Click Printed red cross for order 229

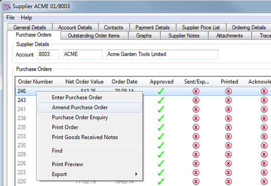[228, 154]
